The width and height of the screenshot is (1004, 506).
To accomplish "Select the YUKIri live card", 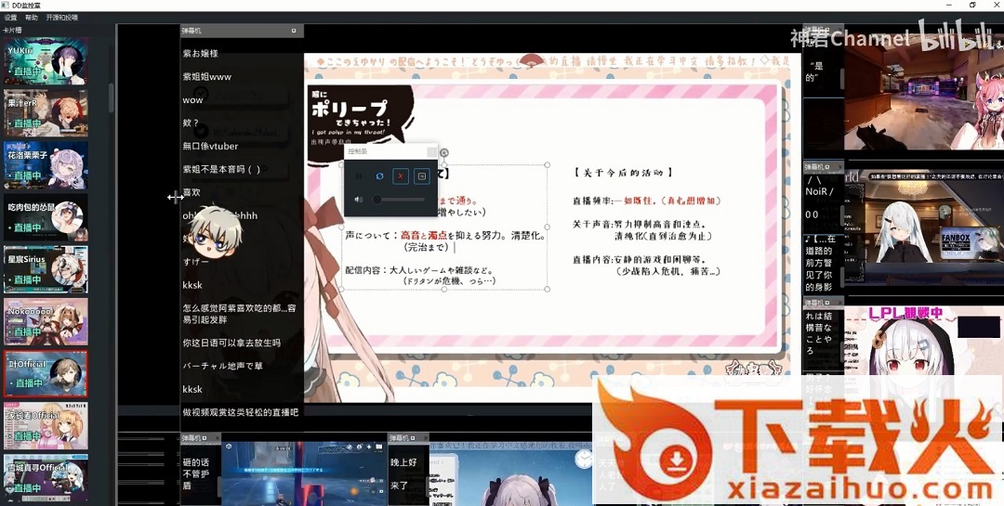I will (x=46, y=60).
